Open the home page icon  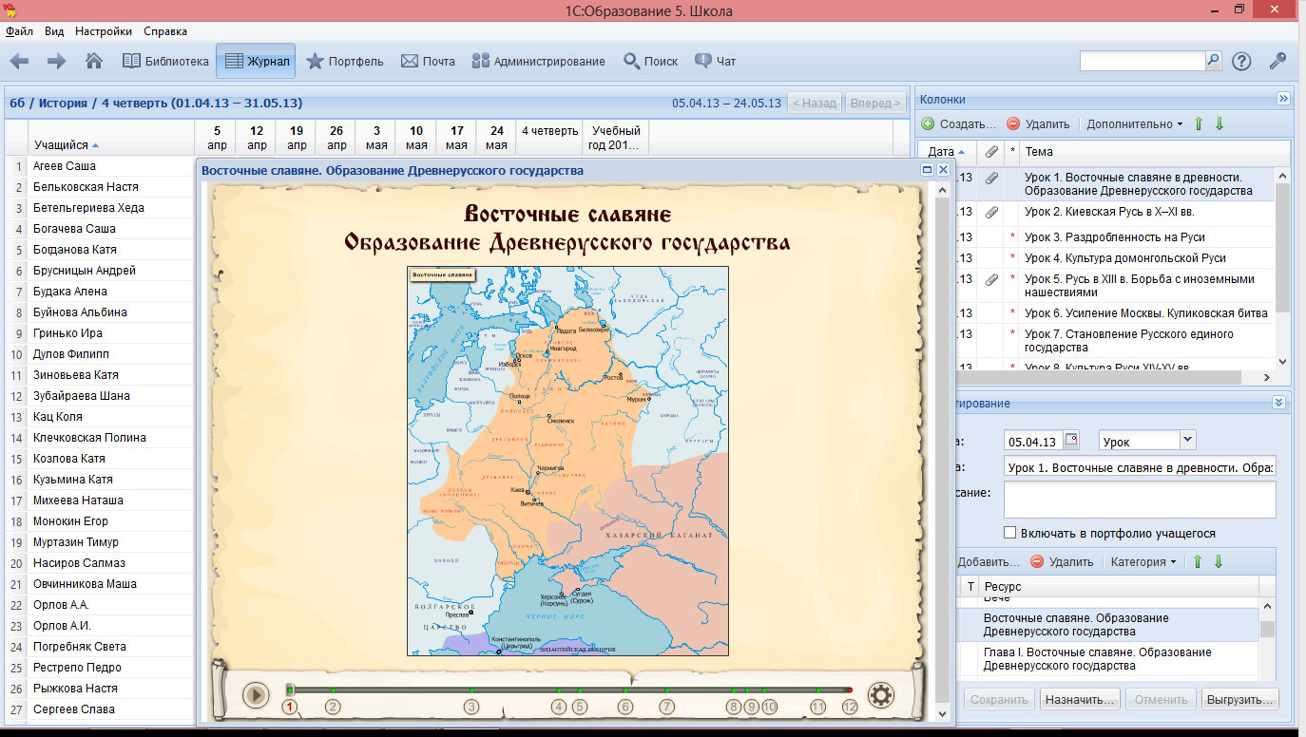[x=94, y=61]
